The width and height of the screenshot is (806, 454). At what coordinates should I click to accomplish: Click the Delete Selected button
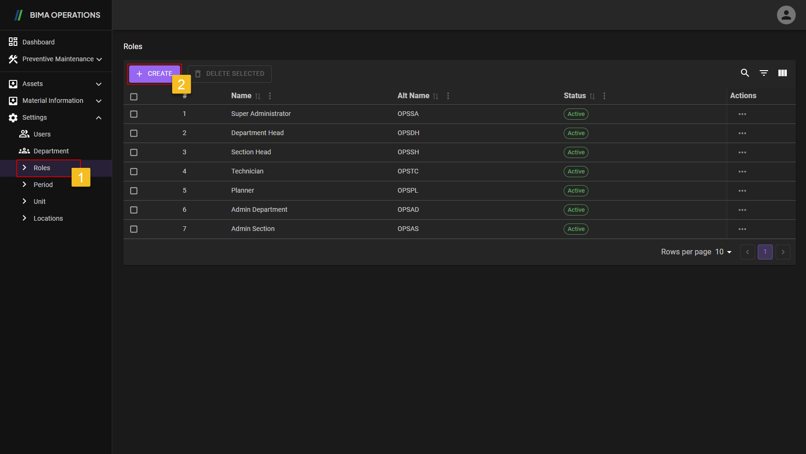coord(230,74)
